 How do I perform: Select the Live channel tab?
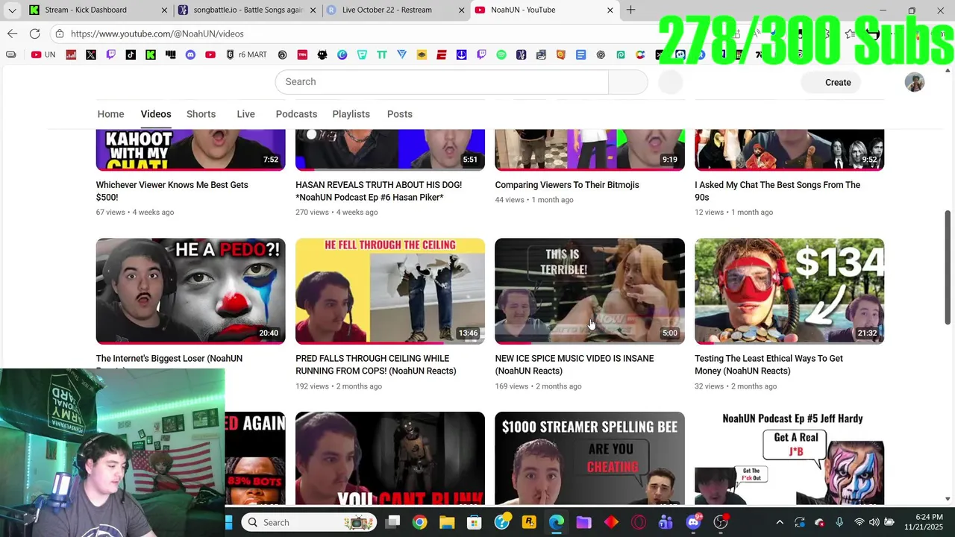click(245, 114)
